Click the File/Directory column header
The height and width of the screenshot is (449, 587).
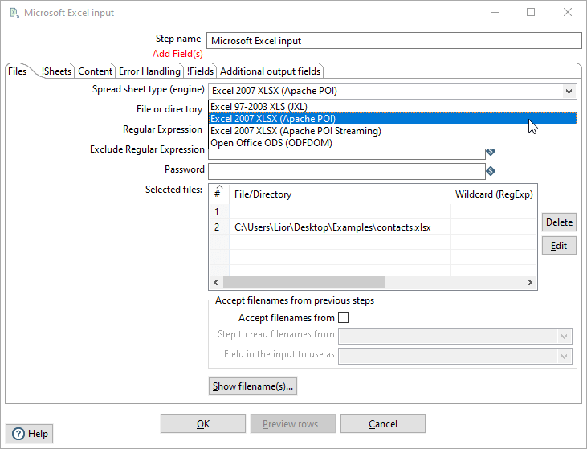[x=340, y=194]
